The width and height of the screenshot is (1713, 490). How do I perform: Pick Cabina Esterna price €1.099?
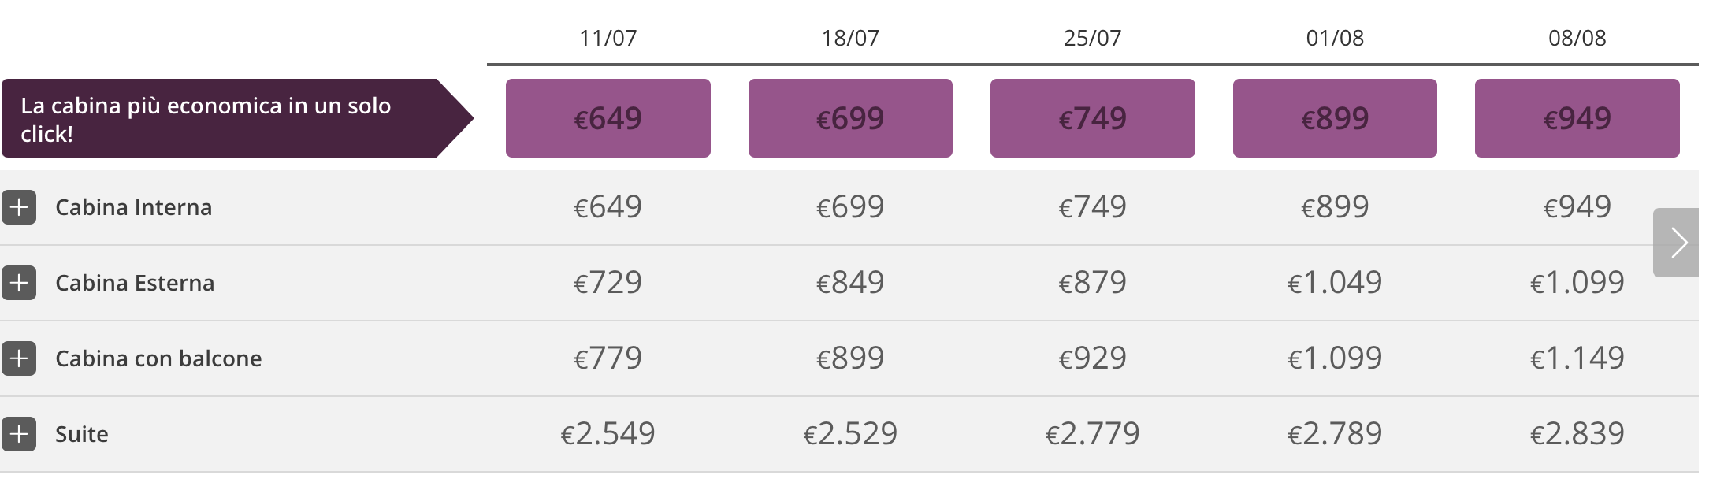click(1577, 282)
